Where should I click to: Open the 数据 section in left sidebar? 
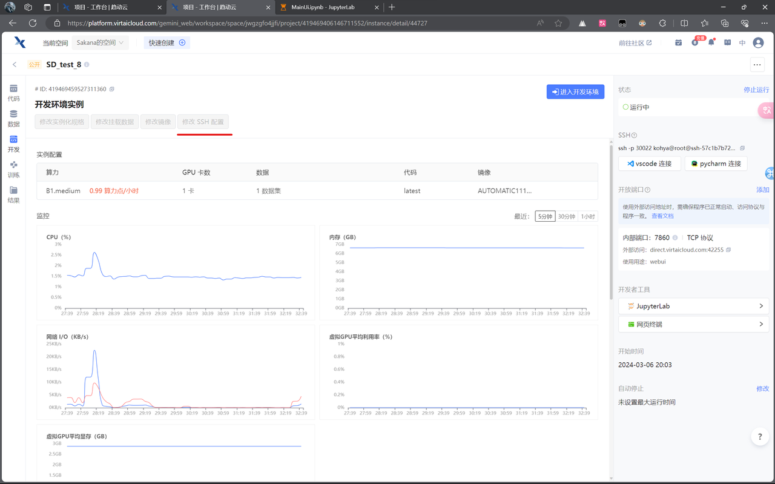coord(13,118)
